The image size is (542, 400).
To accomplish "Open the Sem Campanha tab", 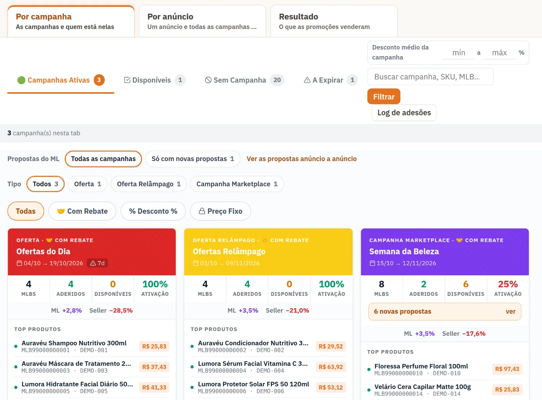I will [245, 80].
